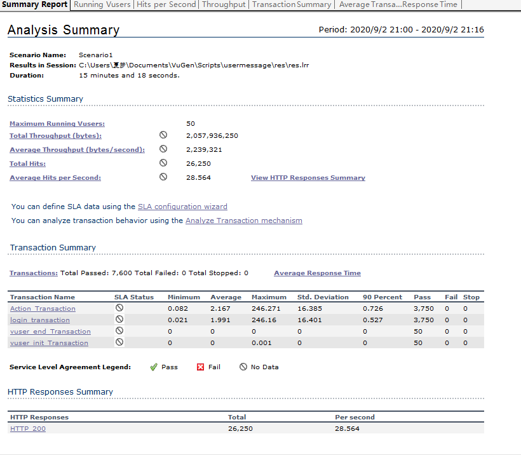Open Action_Transaction details
This screenshot has width=521, height=455.
coord(43,308)
